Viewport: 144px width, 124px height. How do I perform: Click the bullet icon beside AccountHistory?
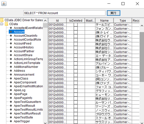coord(11,47)
